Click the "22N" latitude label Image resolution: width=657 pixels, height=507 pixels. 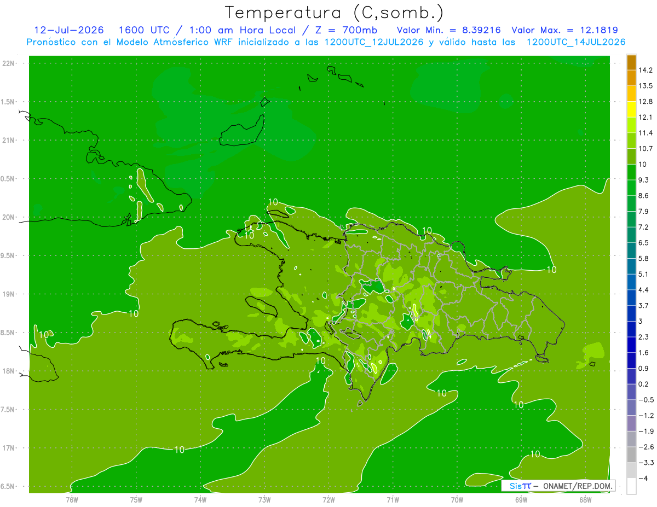tap(9, 63)
